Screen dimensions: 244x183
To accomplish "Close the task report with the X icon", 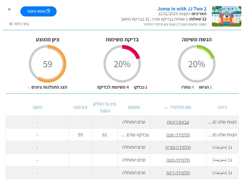I will click(9, 9).
